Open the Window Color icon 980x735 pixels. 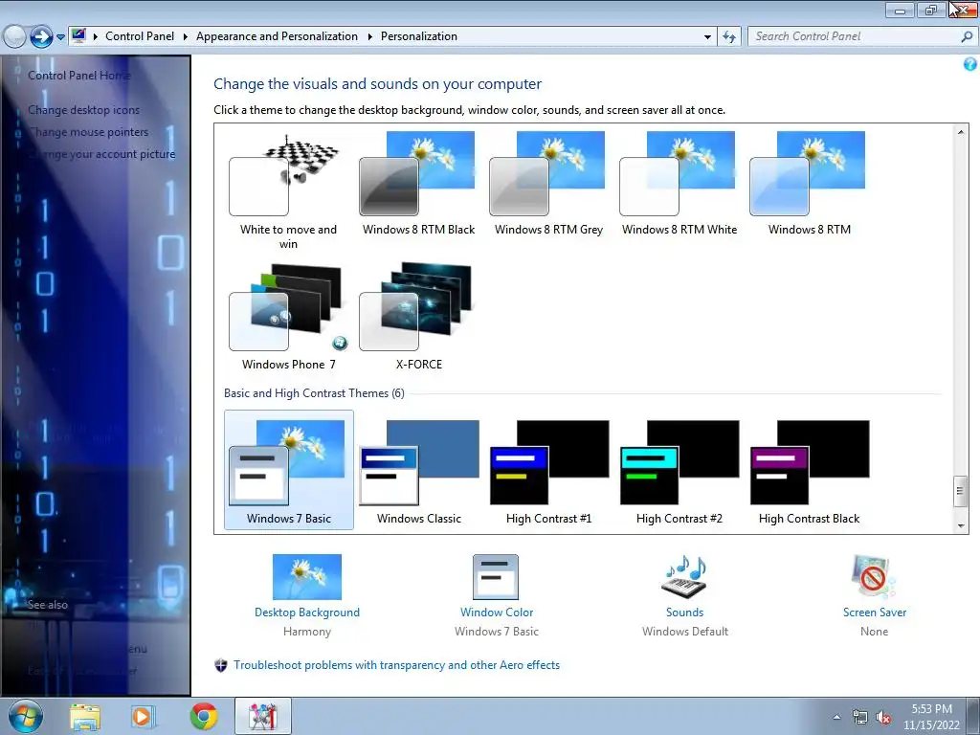pyautogui.click(x=496, y=577)
